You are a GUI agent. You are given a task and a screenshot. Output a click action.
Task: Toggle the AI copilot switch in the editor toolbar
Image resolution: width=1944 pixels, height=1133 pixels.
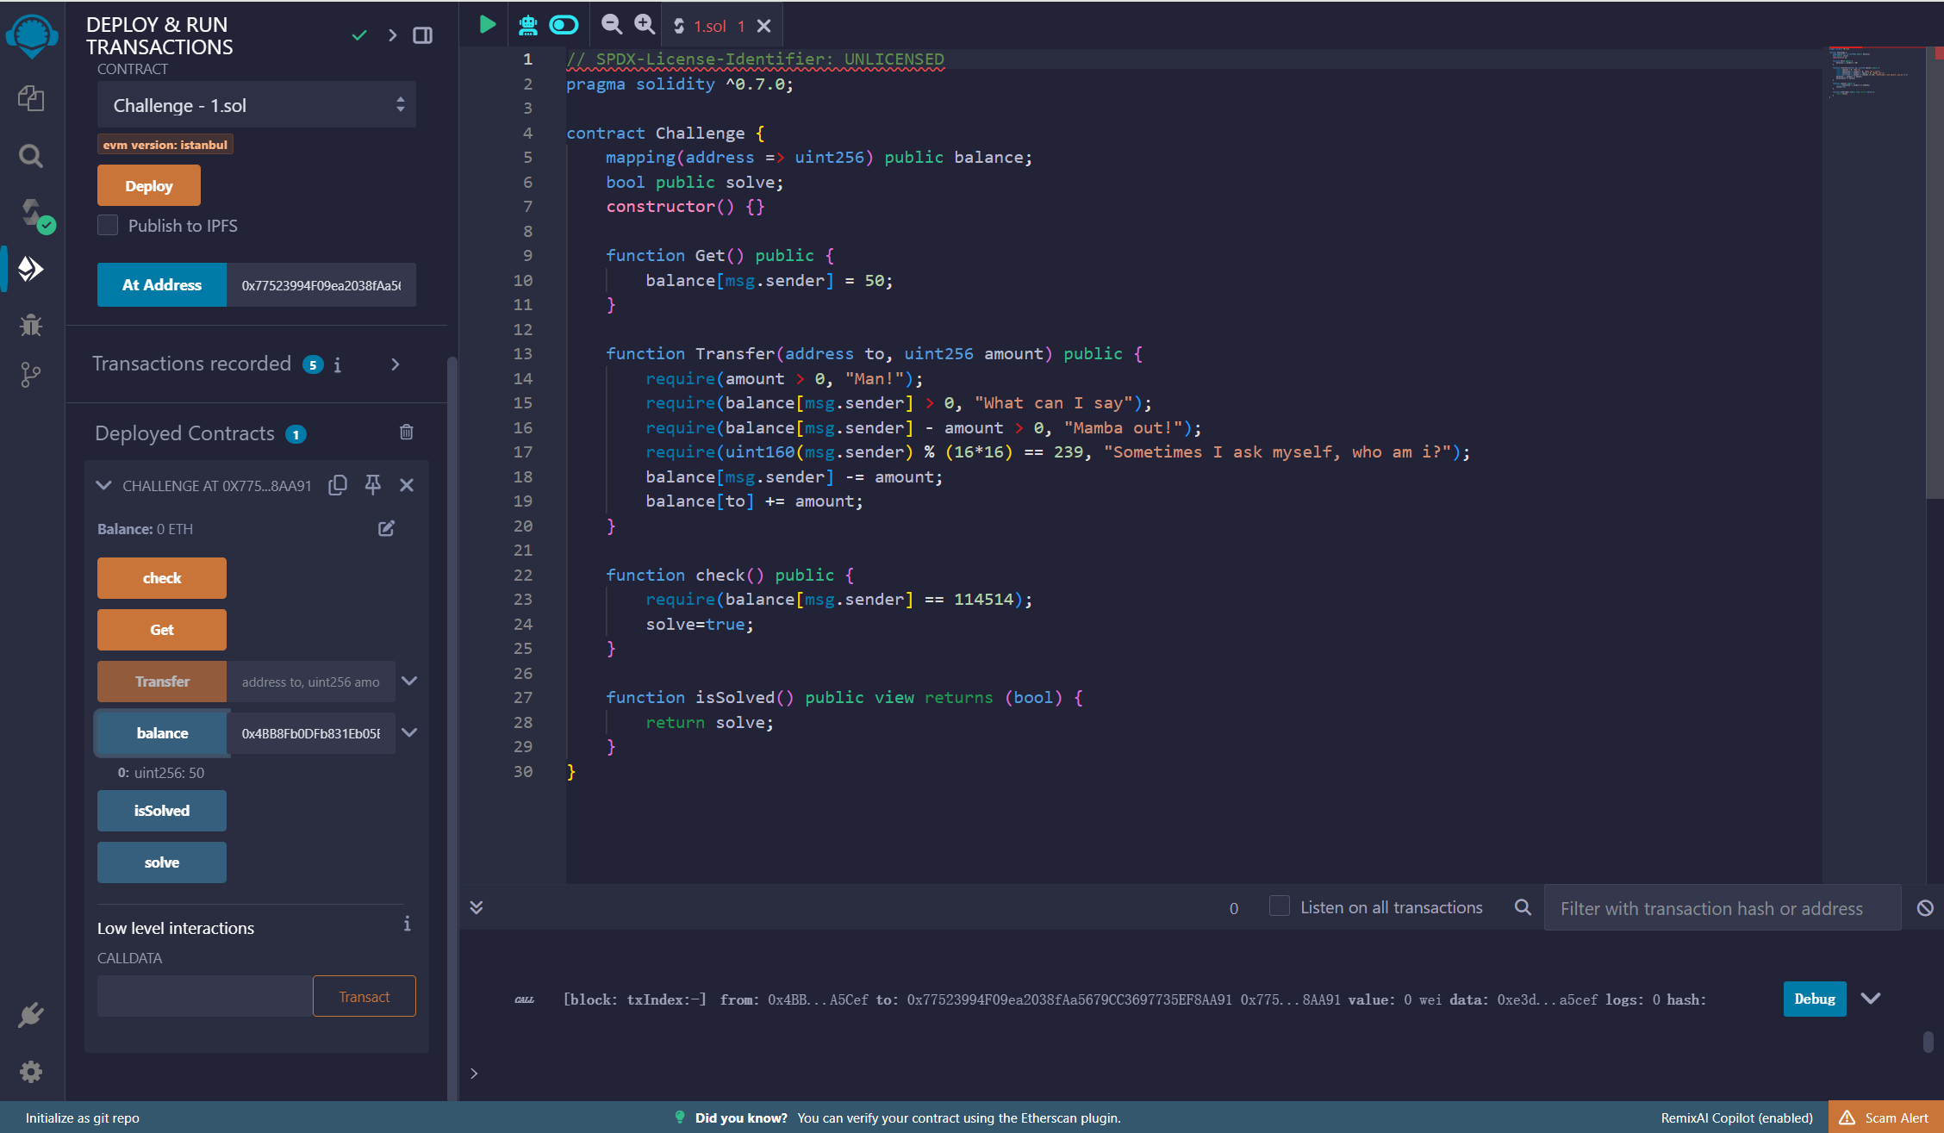564,25
